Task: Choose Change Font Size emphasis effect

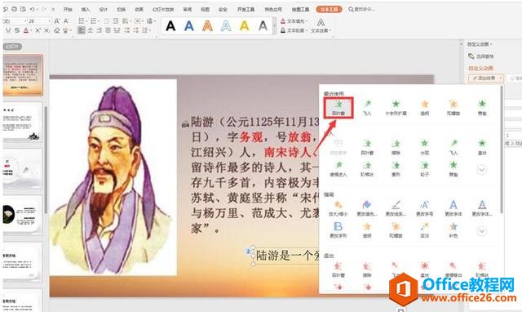Action: [424, 208]
